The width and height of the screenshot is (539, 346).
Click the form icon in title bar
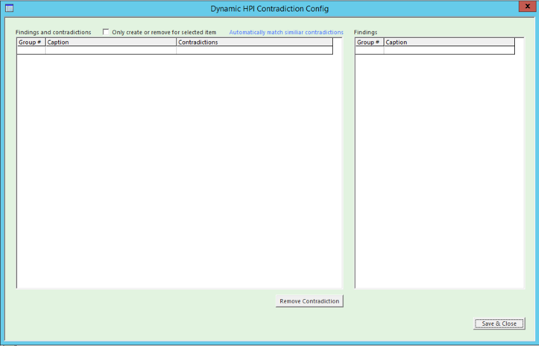pyautogui.click(x=10, y=8)
